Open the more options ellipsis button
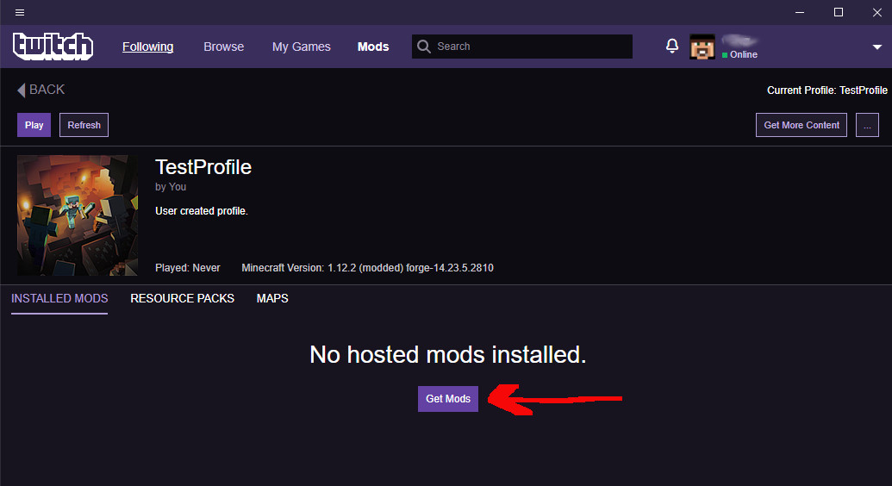The image size is (892, 486). pos(867,125)
